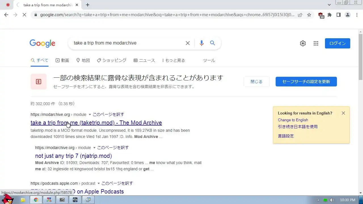This screenshot has height=204, width=363.
Task: Open a new browser tab
Action: pyautogui.click(x=88, y=5)
